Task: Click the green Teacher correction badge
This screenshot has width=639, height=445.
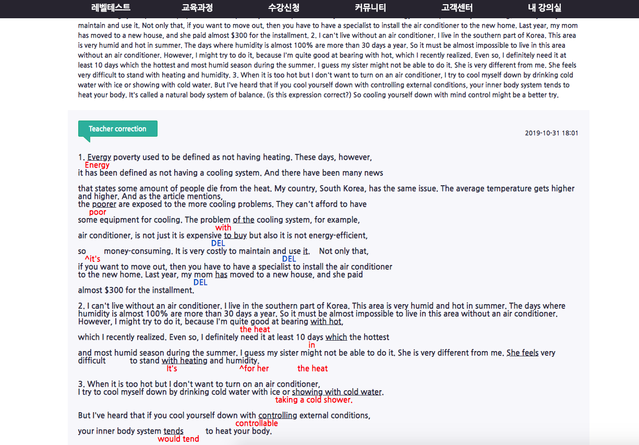Action: click(117, 129)
